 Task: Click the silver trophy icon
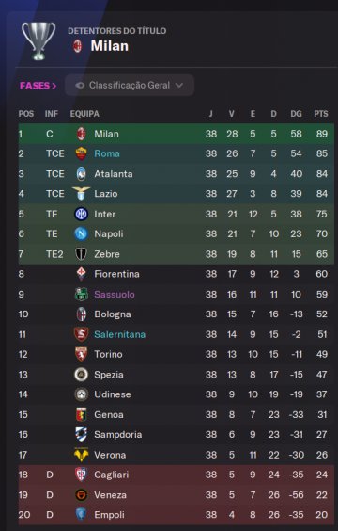tap(38, 41)
